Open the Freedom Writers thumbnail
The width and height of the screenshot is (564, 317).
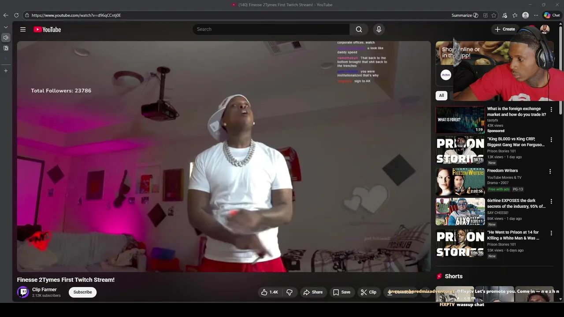tap(460, 181)
